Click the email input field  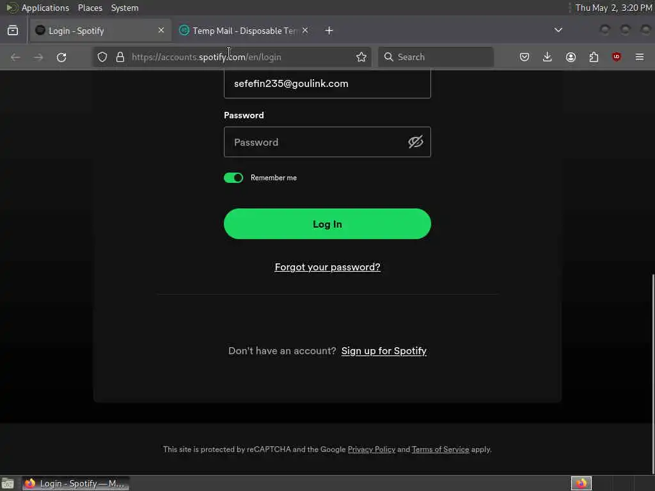327,84
